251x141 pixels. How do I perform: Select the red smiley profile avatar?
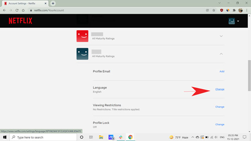point(82,36)
